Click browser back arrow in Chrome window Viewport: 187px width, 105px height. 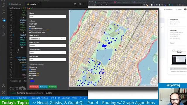(90, 5)
